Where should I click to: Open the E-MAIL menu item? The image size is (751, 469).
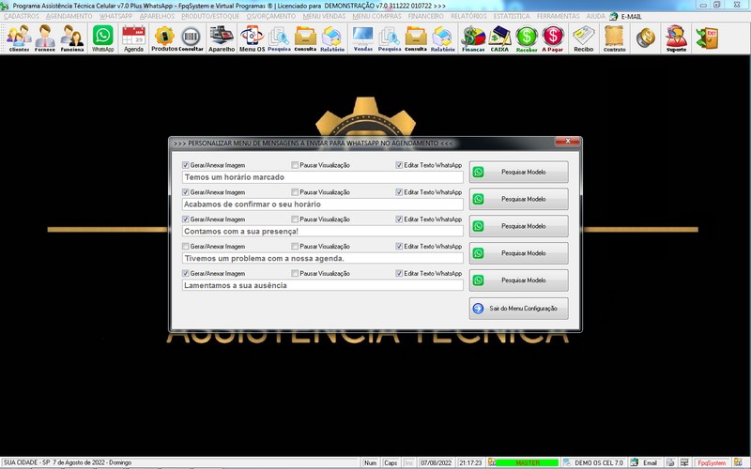tap(626, 16)
